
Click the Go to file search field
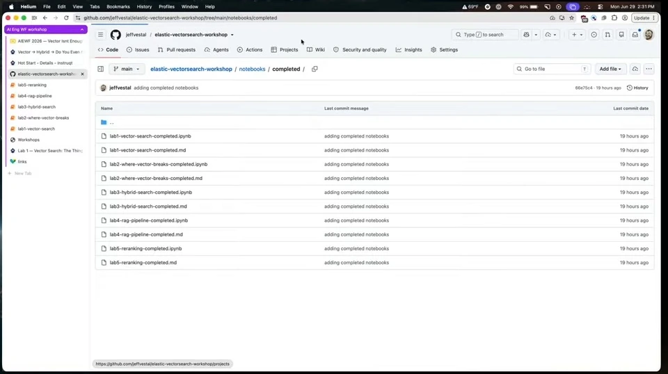point(552,69)
